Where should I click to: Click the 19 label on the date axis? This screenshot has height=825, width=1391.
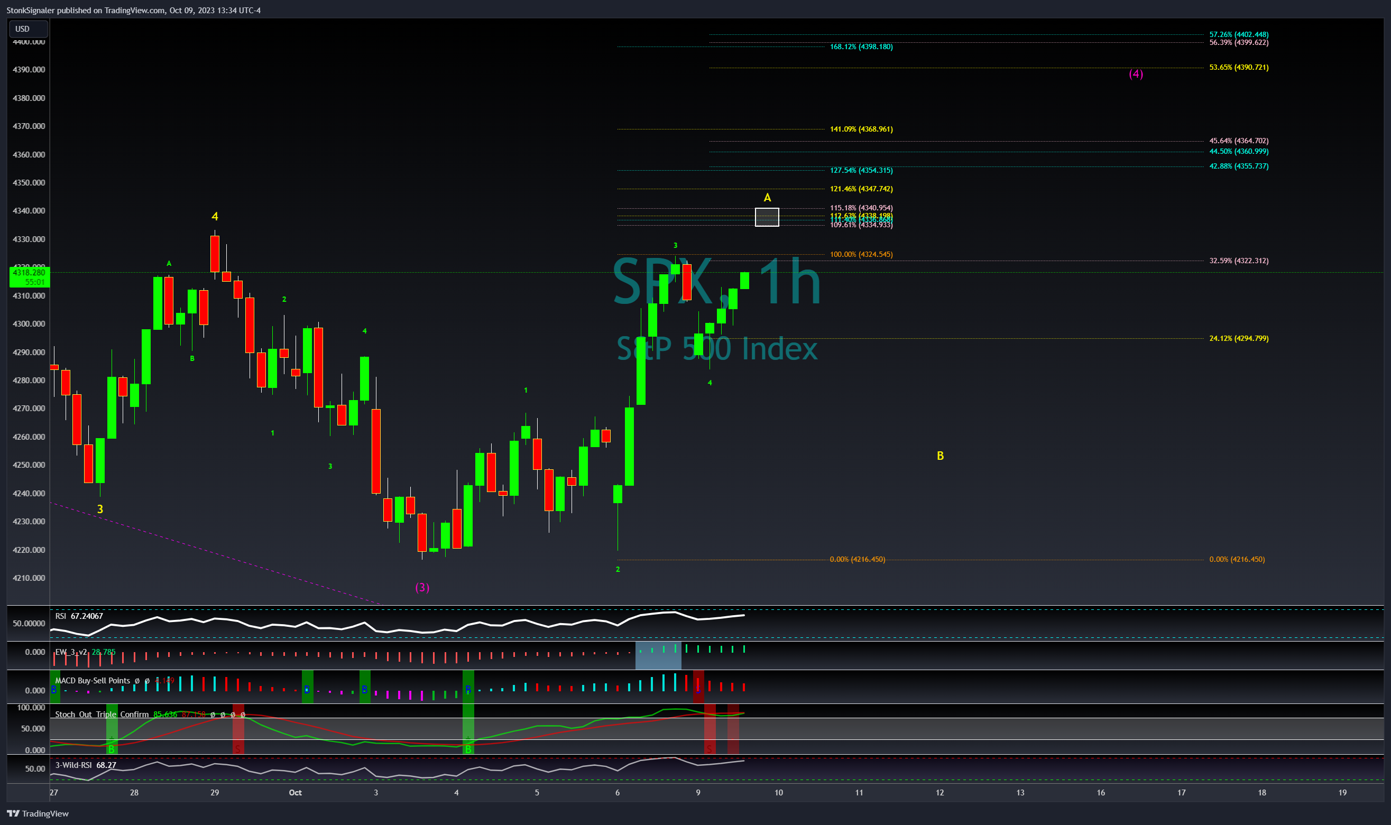pos(1343,792)
